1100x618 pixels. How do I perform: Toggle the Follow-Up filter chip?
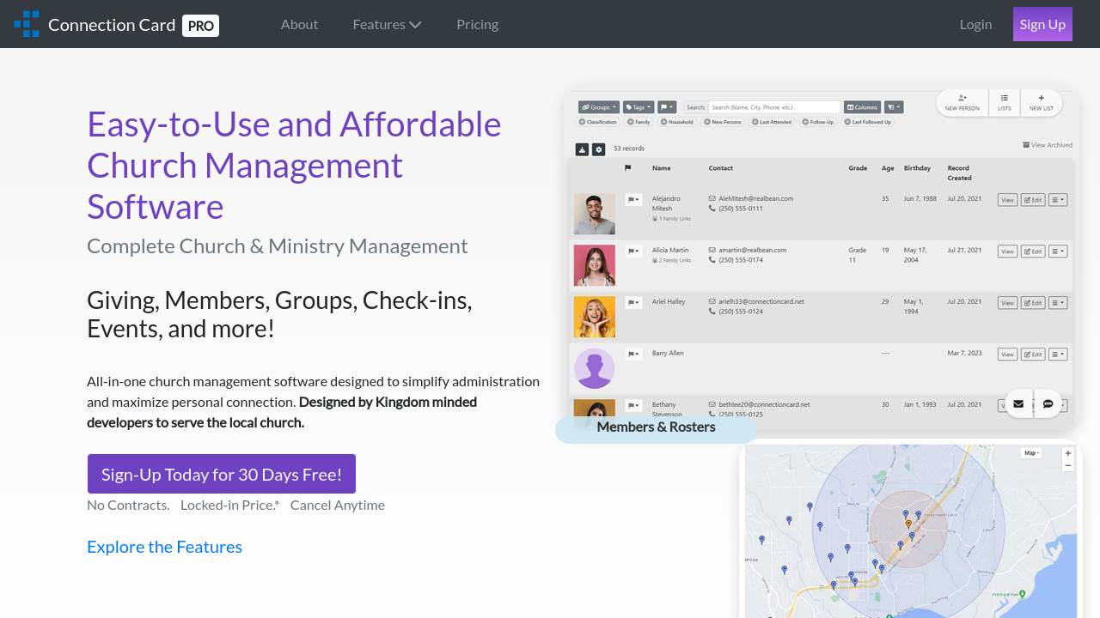click(818, 122)
